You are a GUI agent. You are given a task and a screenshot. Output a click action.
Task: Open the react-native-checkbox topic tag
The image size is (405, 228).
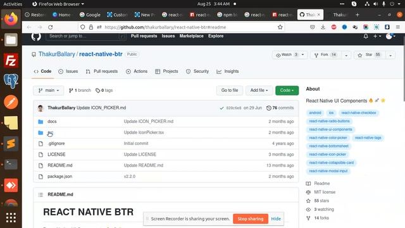click(359, 113)
